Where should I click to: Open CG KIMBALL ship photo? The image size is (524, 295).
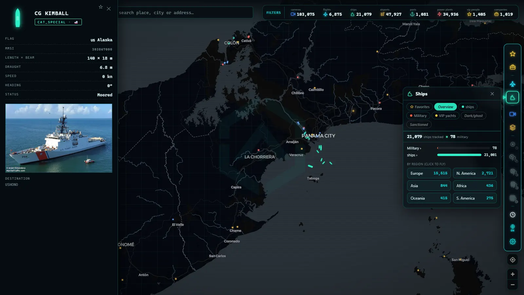click(x=59, y=138)
